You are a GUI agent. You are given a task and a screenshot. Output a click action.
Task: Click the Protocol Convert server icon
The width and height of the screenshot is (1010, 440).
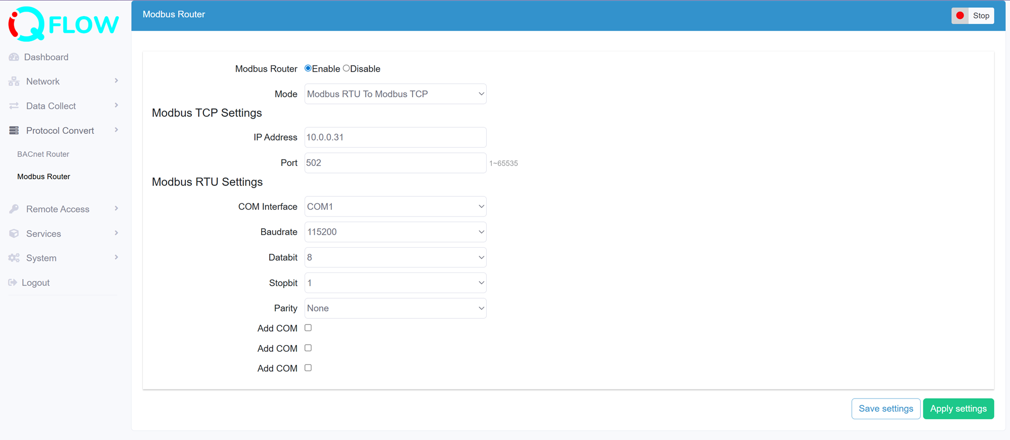coord(14,131)
